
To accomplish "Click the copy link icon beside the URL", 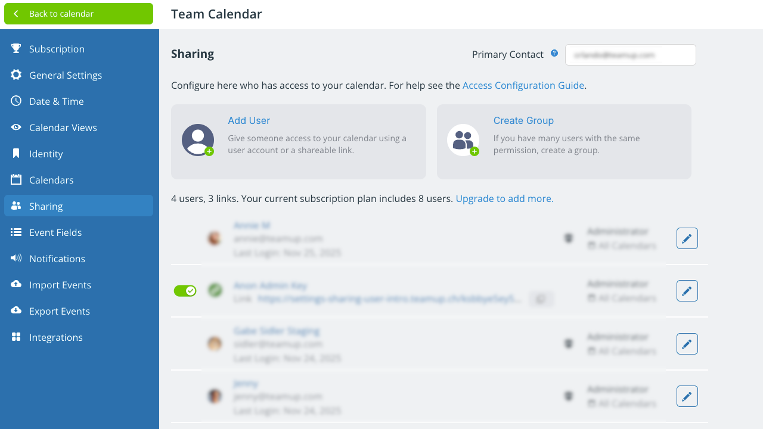I will 541,299.
